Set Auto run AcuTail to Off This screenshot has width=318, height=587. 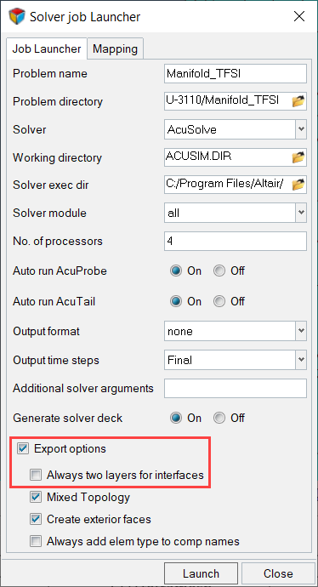[219, 301]
